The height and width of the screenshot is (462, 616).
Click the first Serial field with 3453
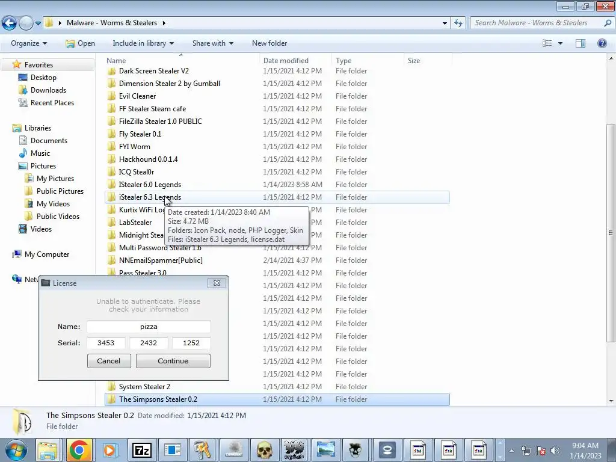[x=106, y=343]
